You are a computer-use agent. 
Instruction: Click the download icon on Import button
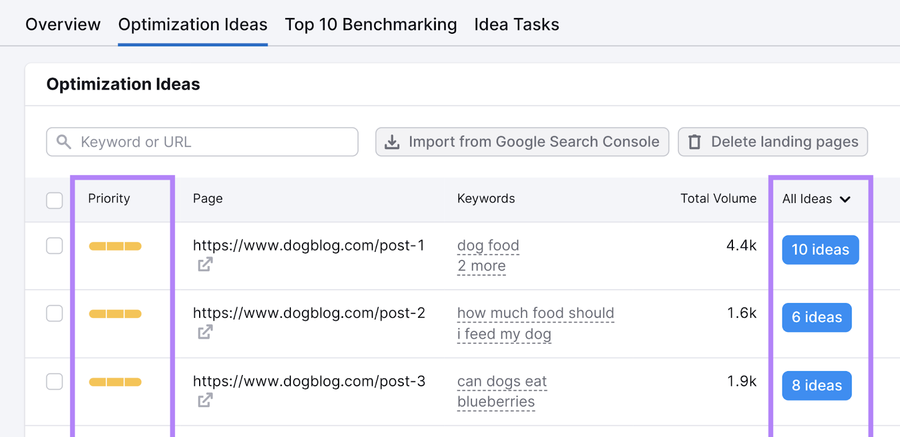[392, 142]
